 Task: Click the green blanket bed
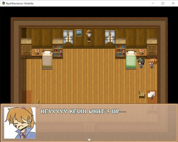131,59
